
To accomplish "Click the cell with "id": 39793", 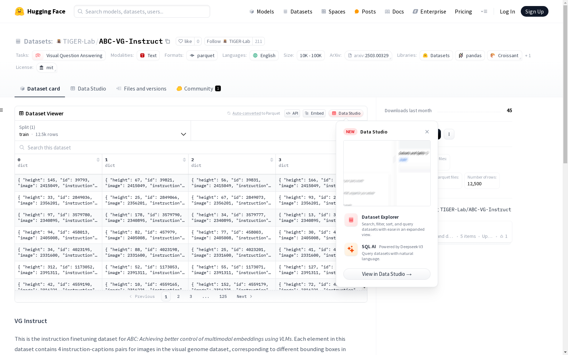I will click(58, 183).
